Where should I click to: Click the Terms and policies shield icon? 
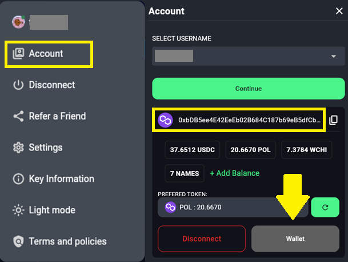pos(18,241)
